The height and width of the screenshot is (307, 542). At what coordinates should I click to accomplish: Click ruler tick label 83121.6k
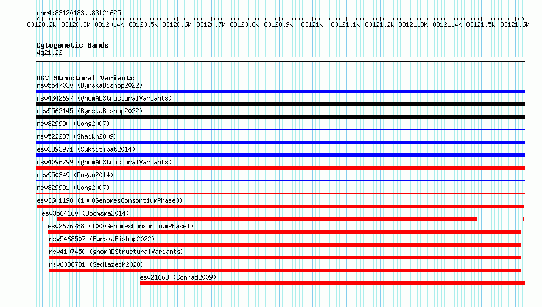point(515,25)
